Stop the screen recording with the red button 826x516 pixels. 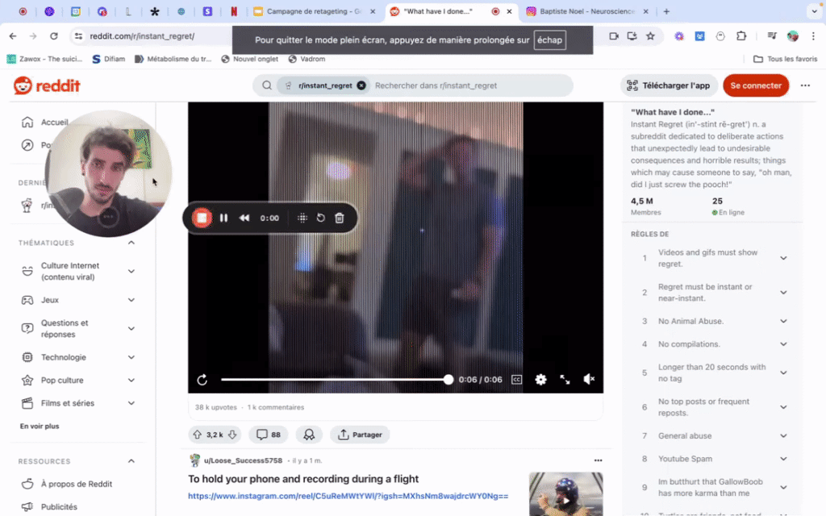point(202,218)
